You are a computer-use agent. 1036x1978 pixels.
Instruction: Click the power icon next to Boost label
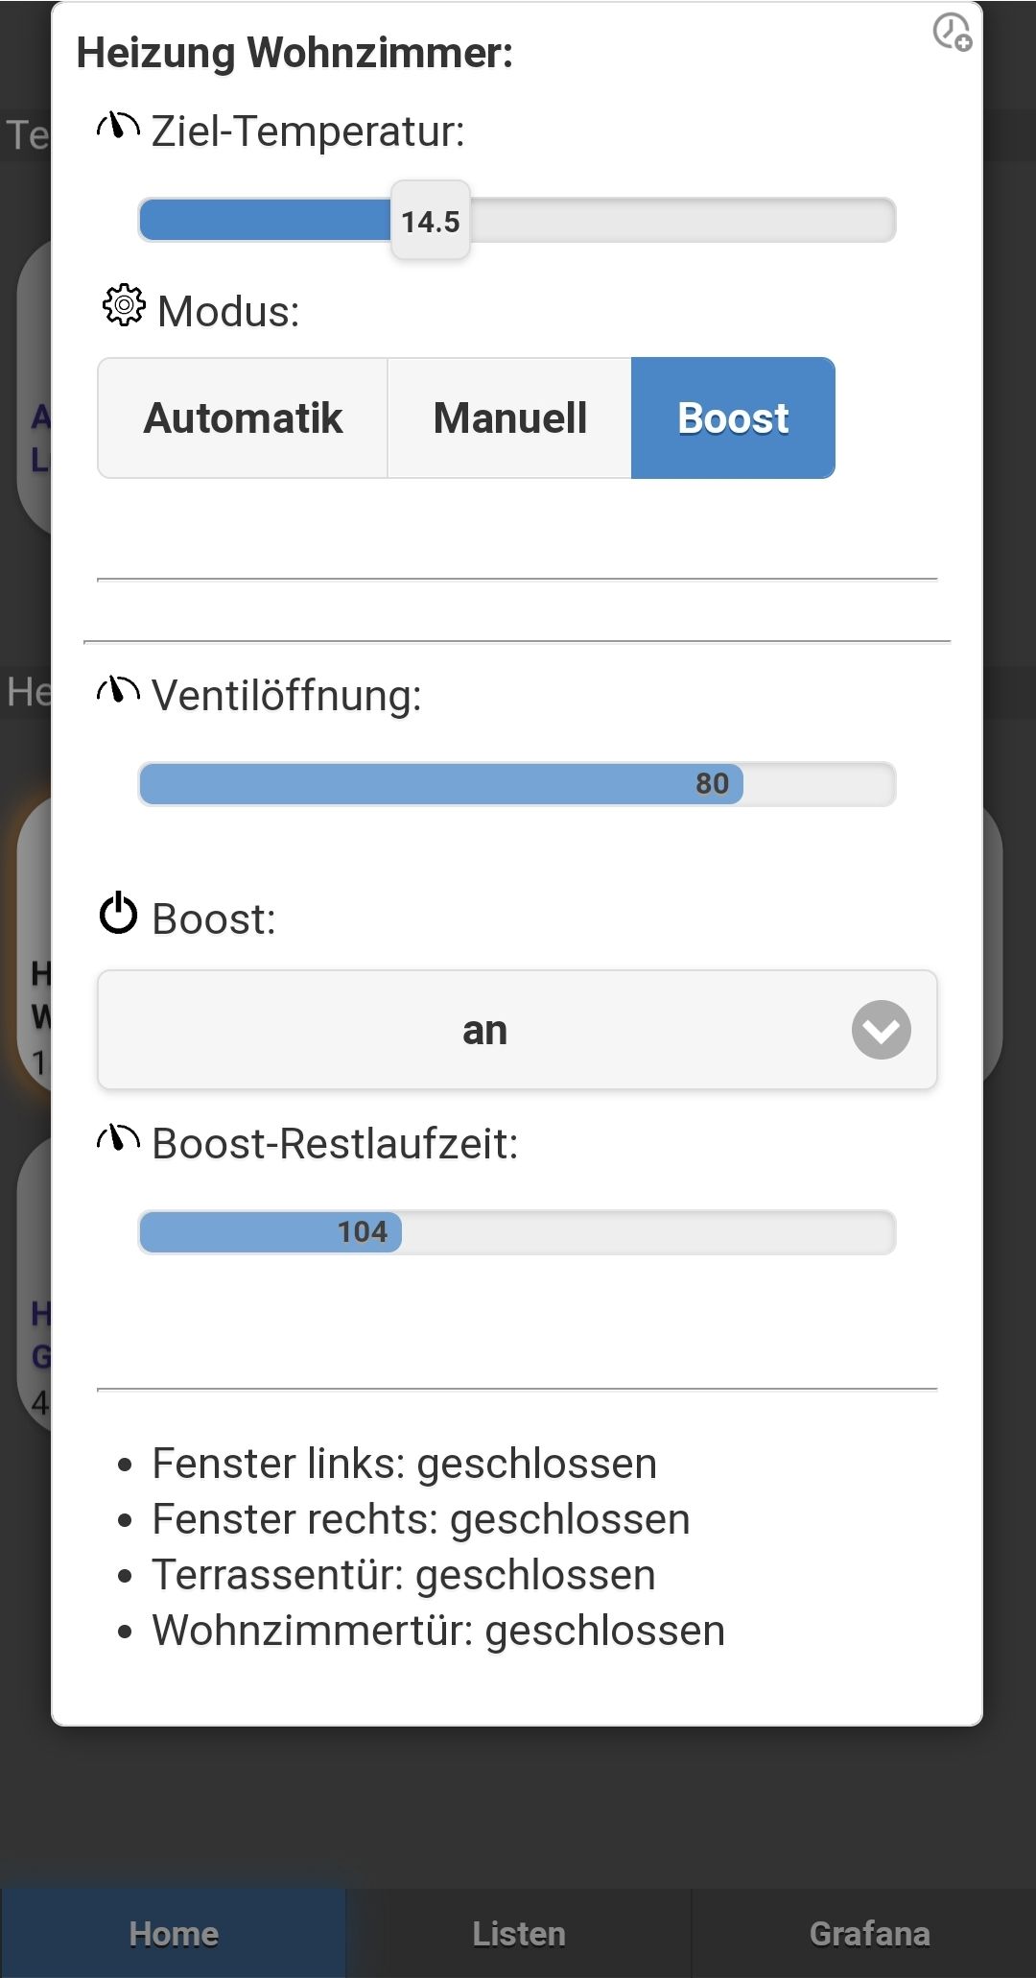click(119, 914)
